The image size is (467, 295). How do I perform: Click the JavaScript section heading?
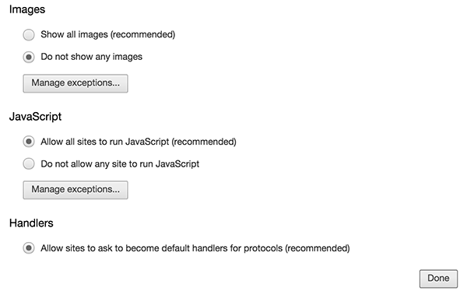(x=35, y=117)
